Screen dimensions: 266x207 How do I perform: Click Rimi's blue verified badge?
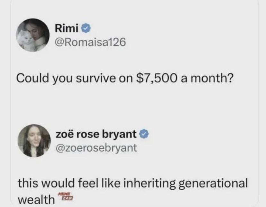85,29
